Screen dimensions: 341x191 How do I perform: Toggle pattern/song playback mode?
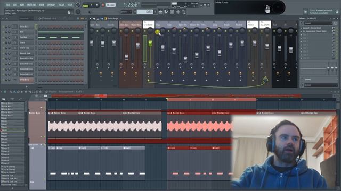click(x=85, y=5)
